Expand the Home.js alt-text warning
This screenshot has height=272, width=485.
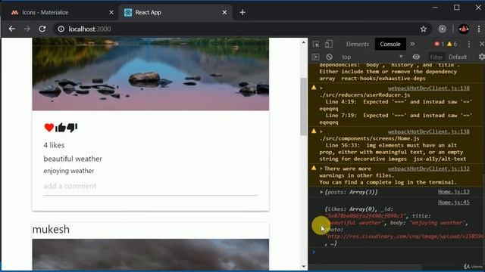coord(321,131)
